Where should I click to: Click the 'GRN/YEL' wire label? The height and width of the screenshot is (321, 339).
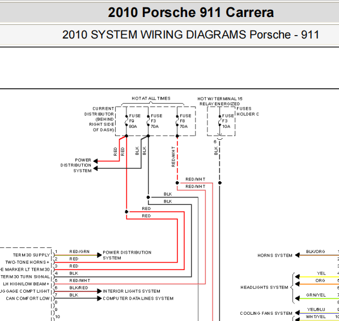[x=316, y=295]
